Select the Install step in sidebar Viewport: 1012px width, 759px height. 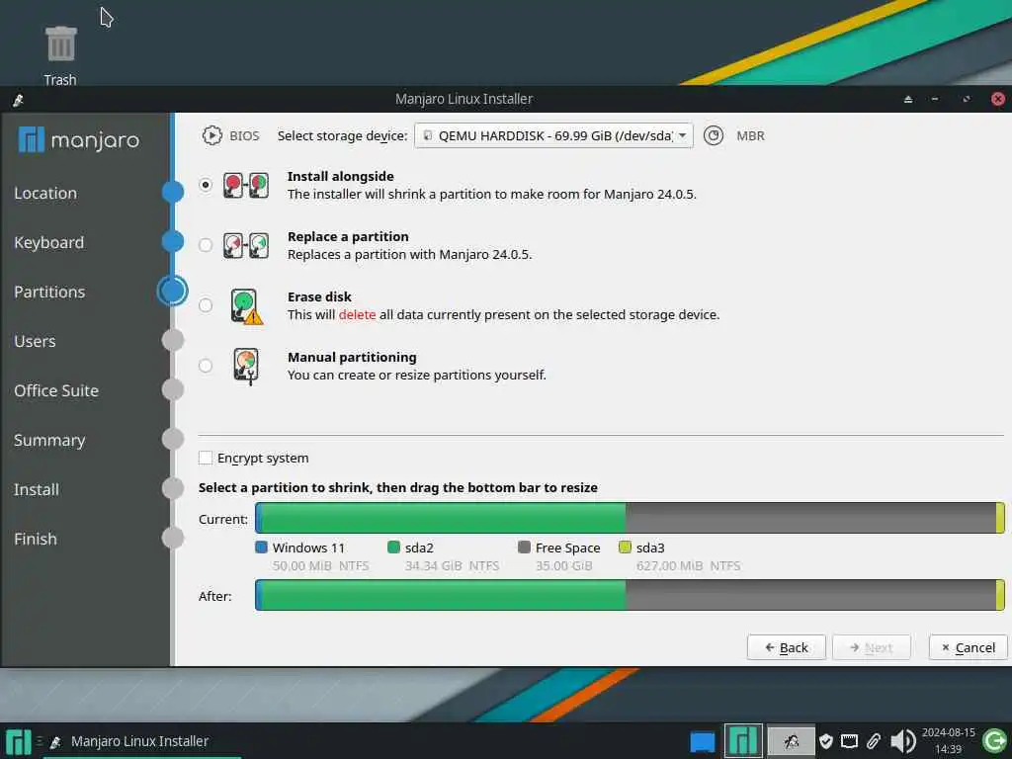click(x=37, y=490)
